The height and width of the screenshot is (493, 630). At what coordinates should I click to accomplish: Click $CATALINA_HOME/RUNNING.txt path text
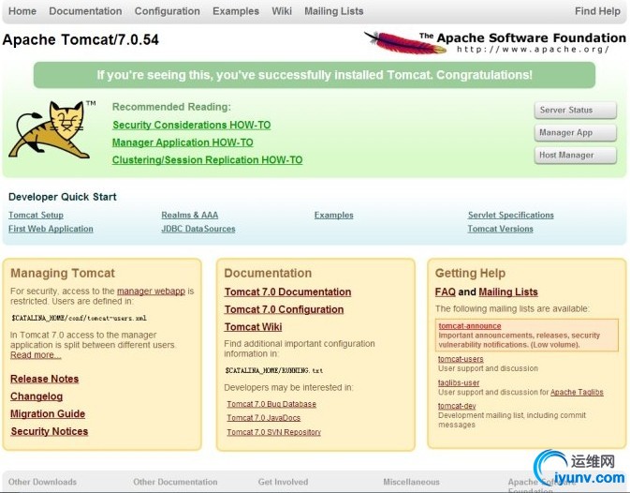pyautogui.click(x=274, y=370)
